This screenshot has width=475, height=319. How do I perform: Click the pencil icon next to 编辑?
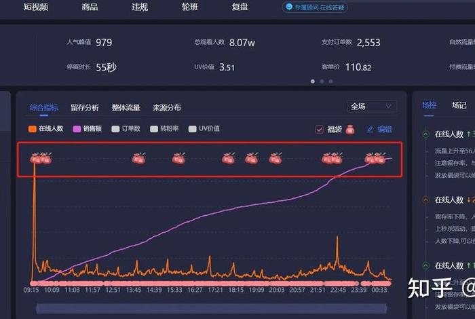pyautogui.click(x=370, y=130)
